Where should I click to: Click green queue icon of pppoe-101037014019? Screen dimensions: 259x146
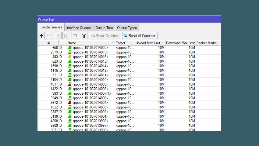point(69,52)
